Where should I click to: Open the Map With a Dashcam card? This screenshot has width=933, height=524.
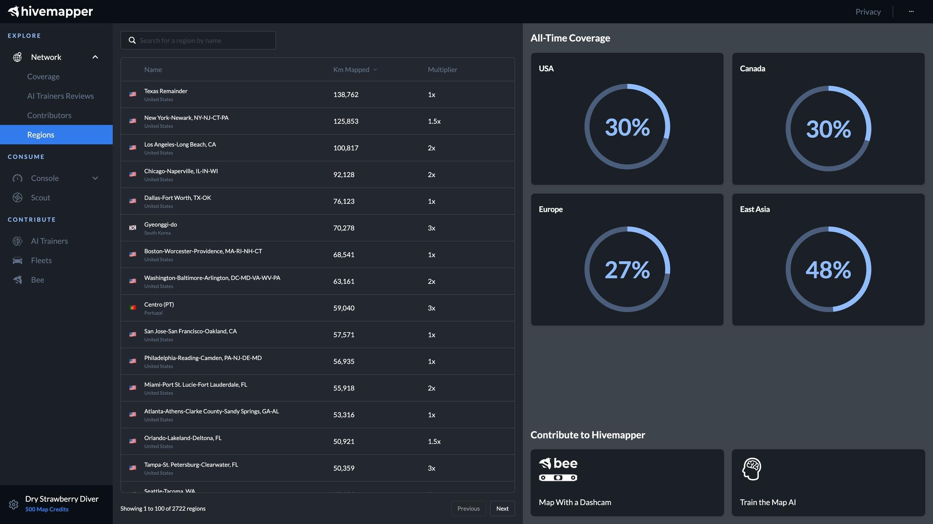(x=627, y=482)
